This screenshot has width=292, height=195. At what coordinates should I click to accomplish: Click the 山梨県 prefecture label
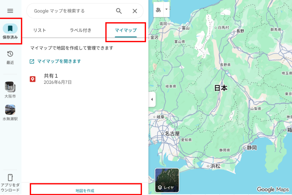[x=256, y=109]
